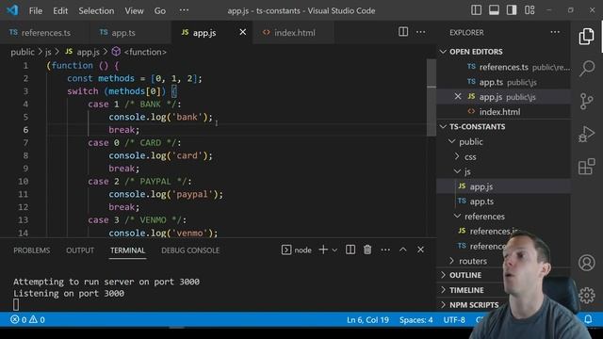Open the Explorer view in activity bar
The image size is (603, 339).
click(586, 37)
